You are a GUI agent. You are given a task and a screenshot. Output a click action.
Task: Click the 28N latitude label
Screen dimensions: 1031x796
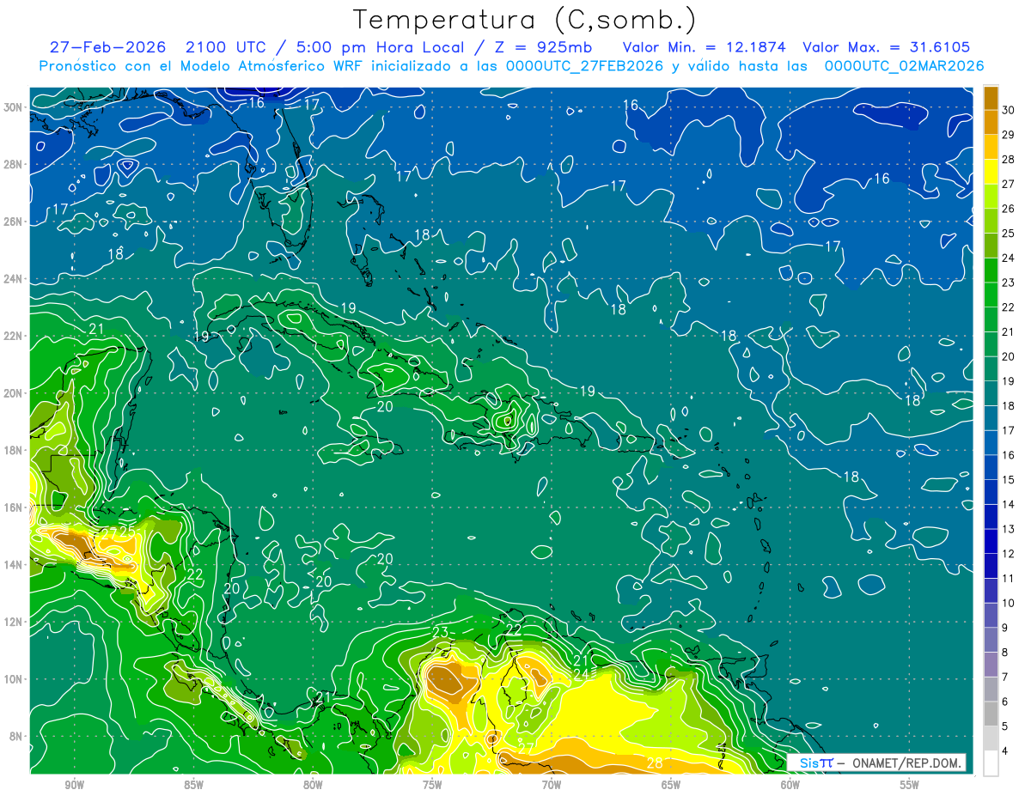pyautogui.click(x=15, y=164)
